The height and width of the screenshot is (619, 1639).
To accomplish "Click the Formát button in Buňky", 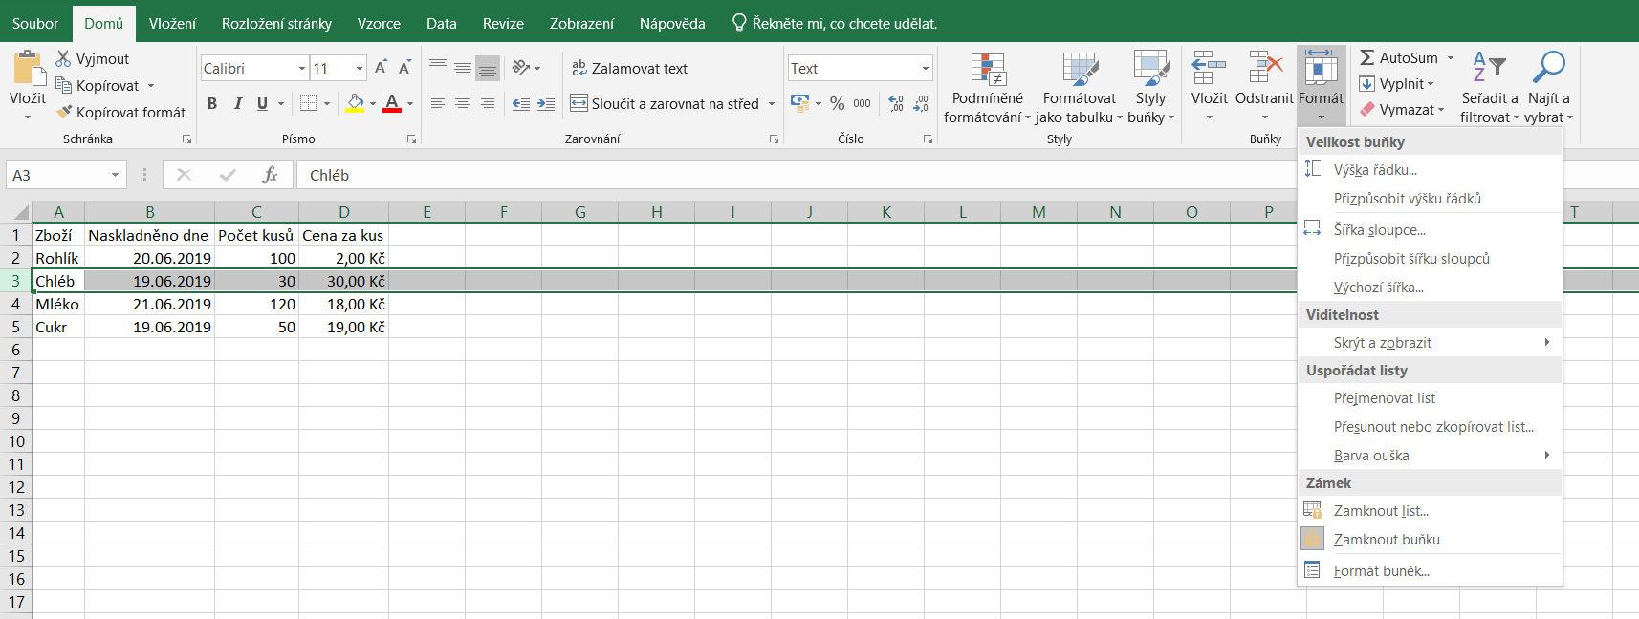I will tap(1322, 85).
